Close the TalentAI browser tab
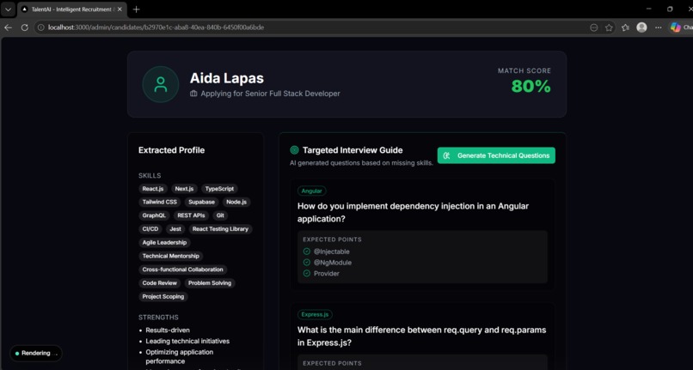Image resolution: width=693 pixels, height=370 pixels. [120, 9]
